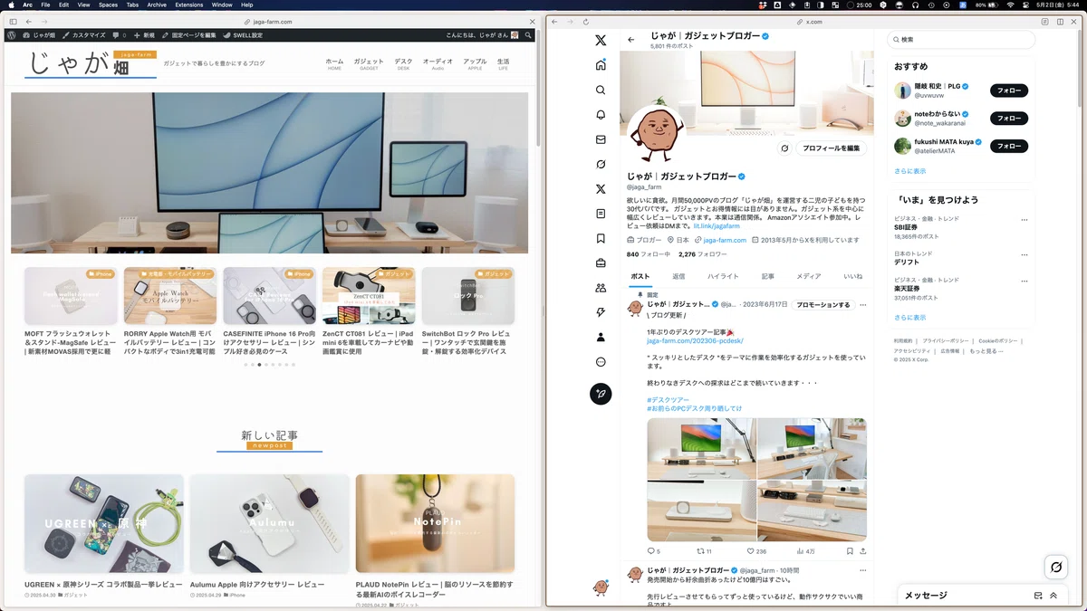Click the X search field 検索
The image size is (1087, 611).
coord(960,40)
